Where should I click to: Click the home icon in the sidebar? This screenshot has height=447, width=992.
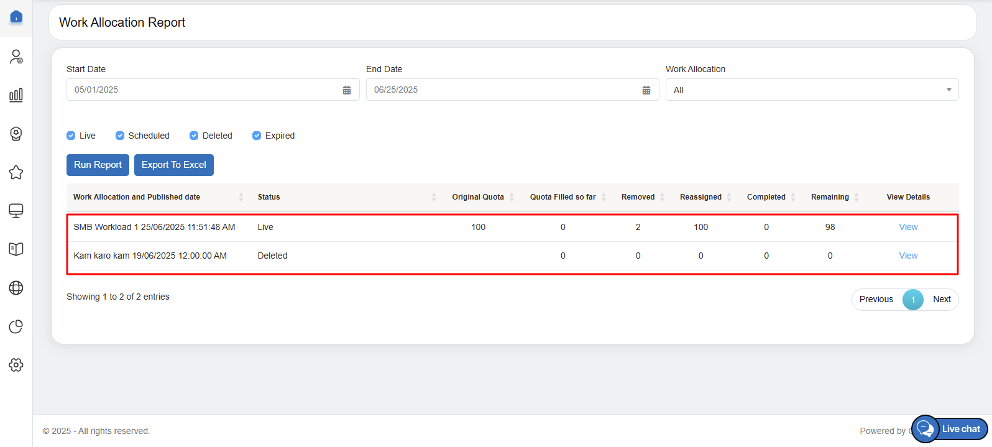click(16, 17)
